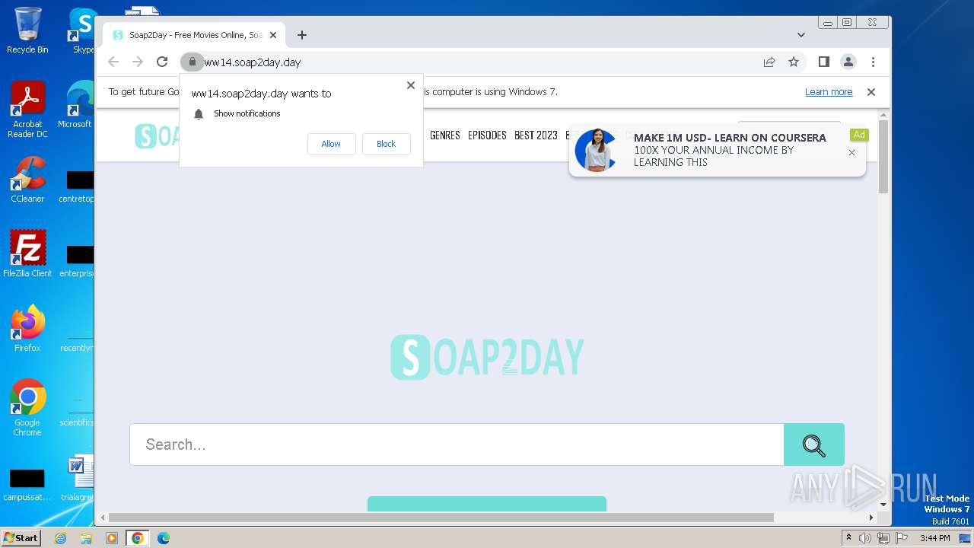The width and height of the screenshot is (974, 548).
Task: Open the BEST 2023 menu
Action: point(536,135)
